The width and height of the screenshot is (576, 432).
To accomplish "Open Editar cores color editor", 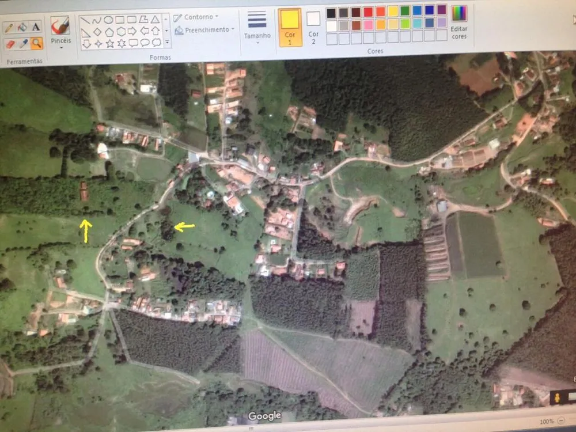I will [459, 22].
